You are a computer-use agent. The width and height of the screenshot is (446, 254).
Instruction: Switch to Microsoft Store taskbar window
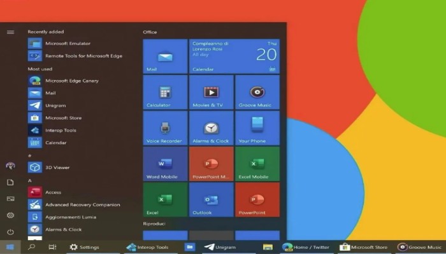pyautogui.click(x=364, y=247)
